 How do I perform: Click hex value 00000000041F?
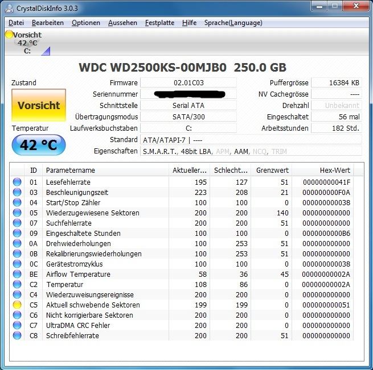pos(326,182)
